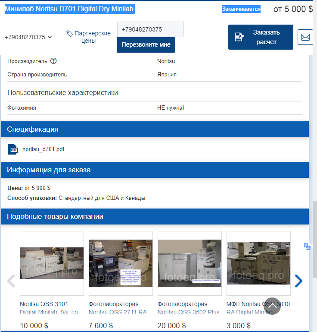Click the Страна производитель label
The height and width of the screenshot is (332, 317).
pos(37,75)
